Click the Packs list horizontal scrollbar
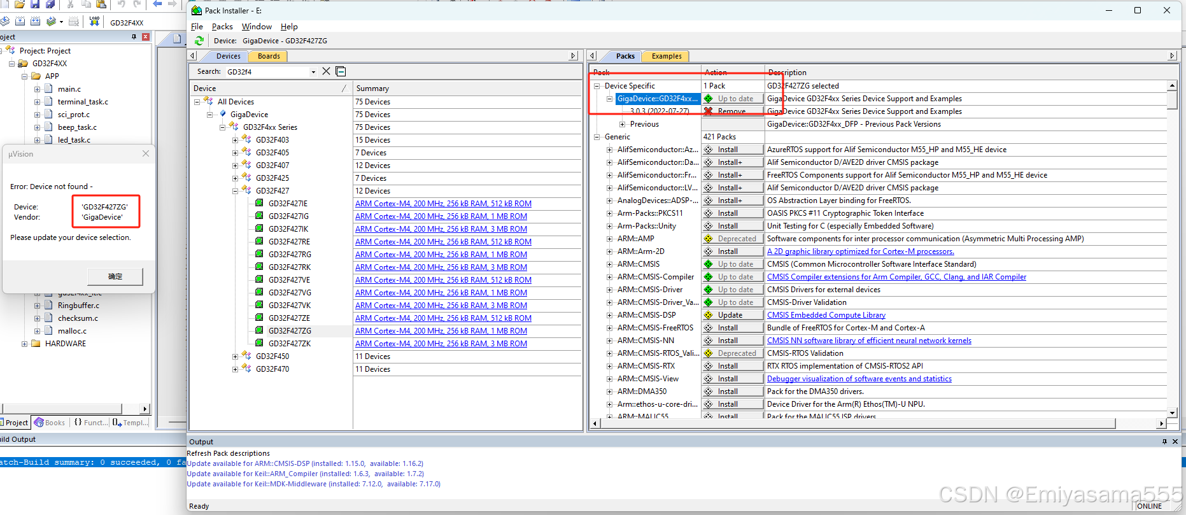The image size is (1186, 515). (x=879, y=423)
